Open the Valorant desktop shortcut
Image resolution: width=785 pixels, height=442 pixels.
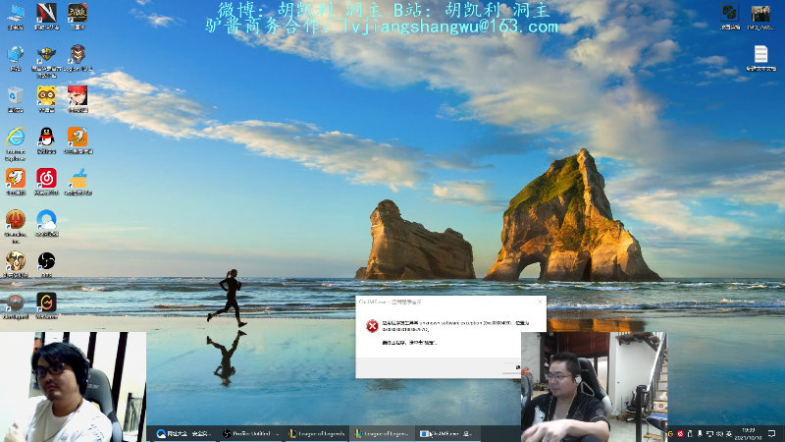pos(46,16)
